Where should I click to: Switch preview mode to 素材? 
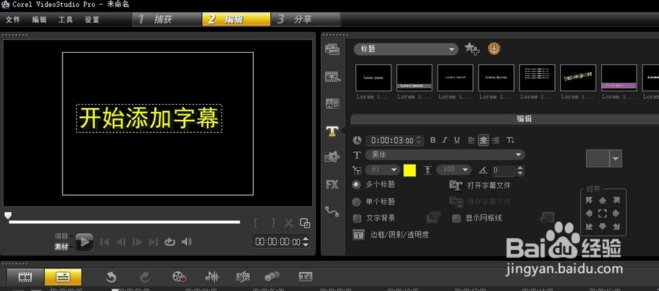(x=61, y=247)
